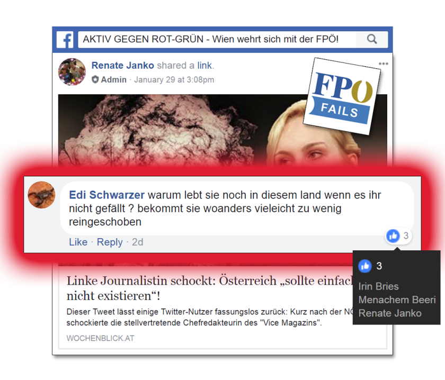Click the Admin shield badge icon
Viewport: 445px width, 380px height.
click(x=95, y=79)
